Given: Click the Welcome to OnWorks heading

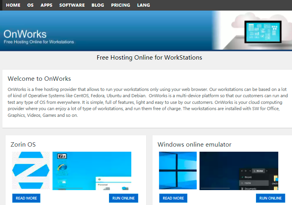Looking at the screenshot, I should point(39,78).
